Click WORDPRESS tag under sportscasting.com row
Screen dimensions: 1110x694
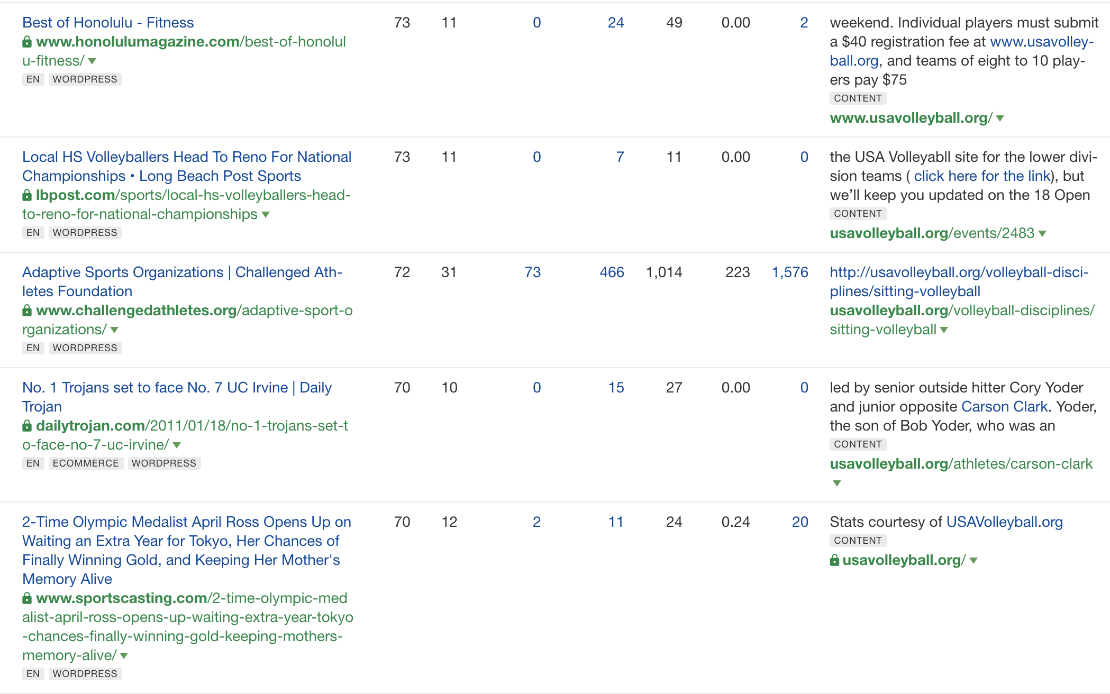[x=85, y=674]
